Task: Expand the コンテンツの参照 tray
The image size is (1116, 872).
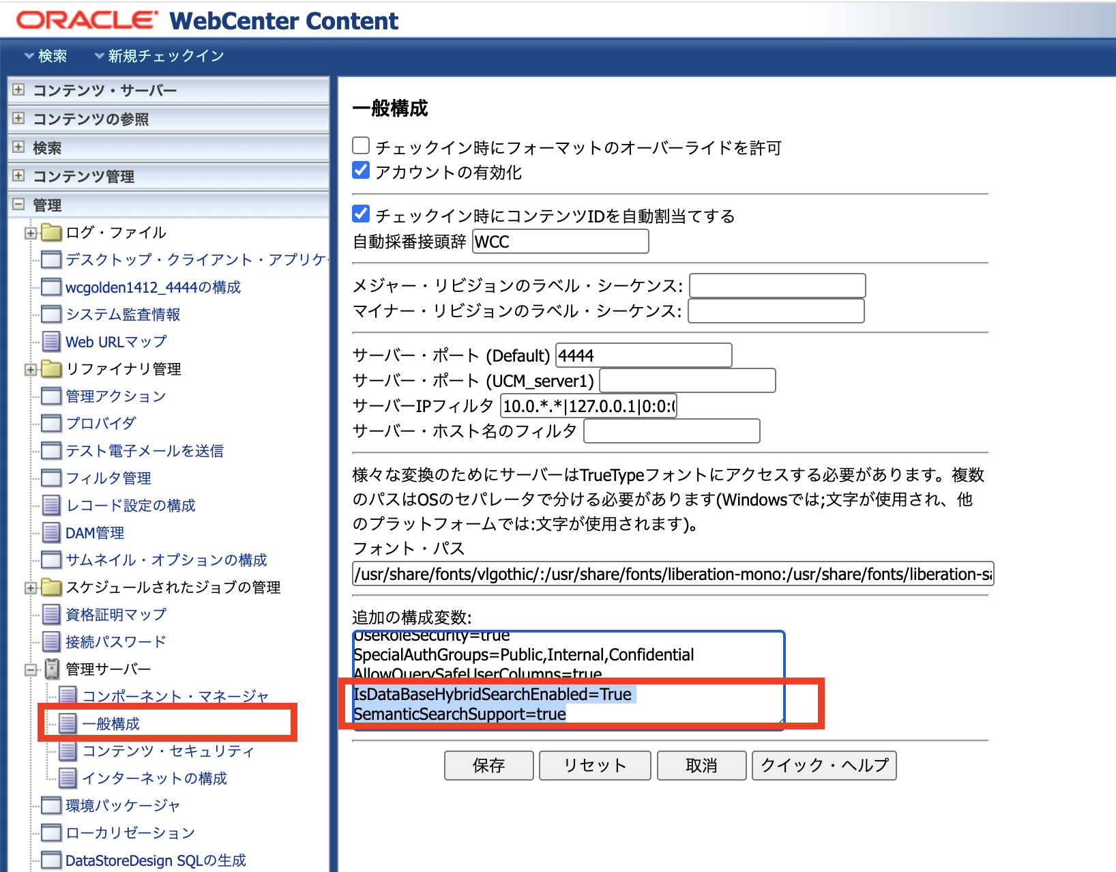Action: click(18, 118)
